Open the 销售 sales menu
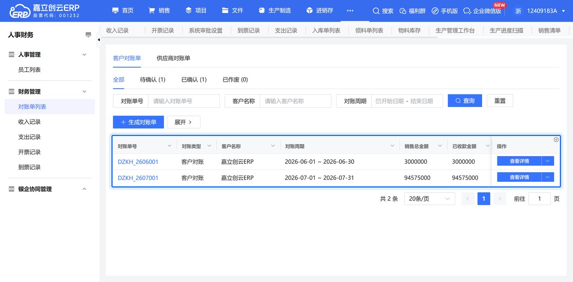The width and height of the screenshot is (573, 282). coord(159,10)
